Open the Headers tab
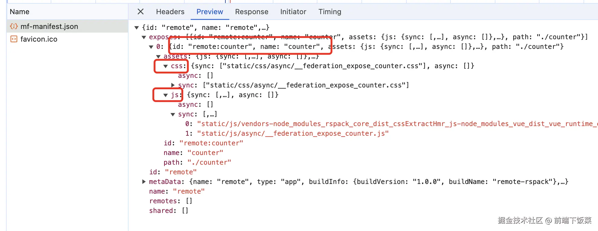This screenshot has height=231, width=598. (x=170, y=12)
